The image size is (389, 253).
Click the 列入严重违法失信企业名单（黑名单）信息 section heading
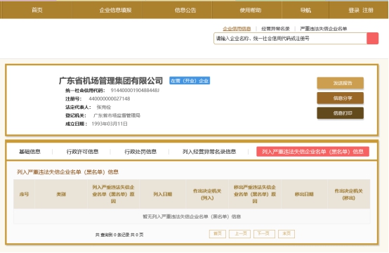click(x=67, y=172)
